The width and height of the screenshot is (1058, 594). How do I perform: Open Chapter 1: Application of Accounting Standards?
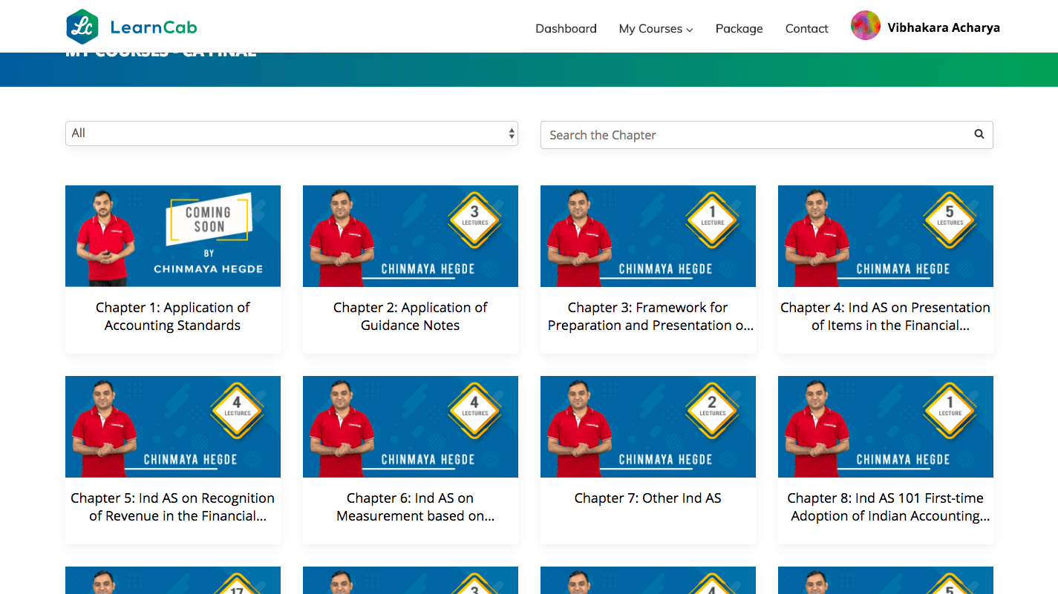[172, 317]
